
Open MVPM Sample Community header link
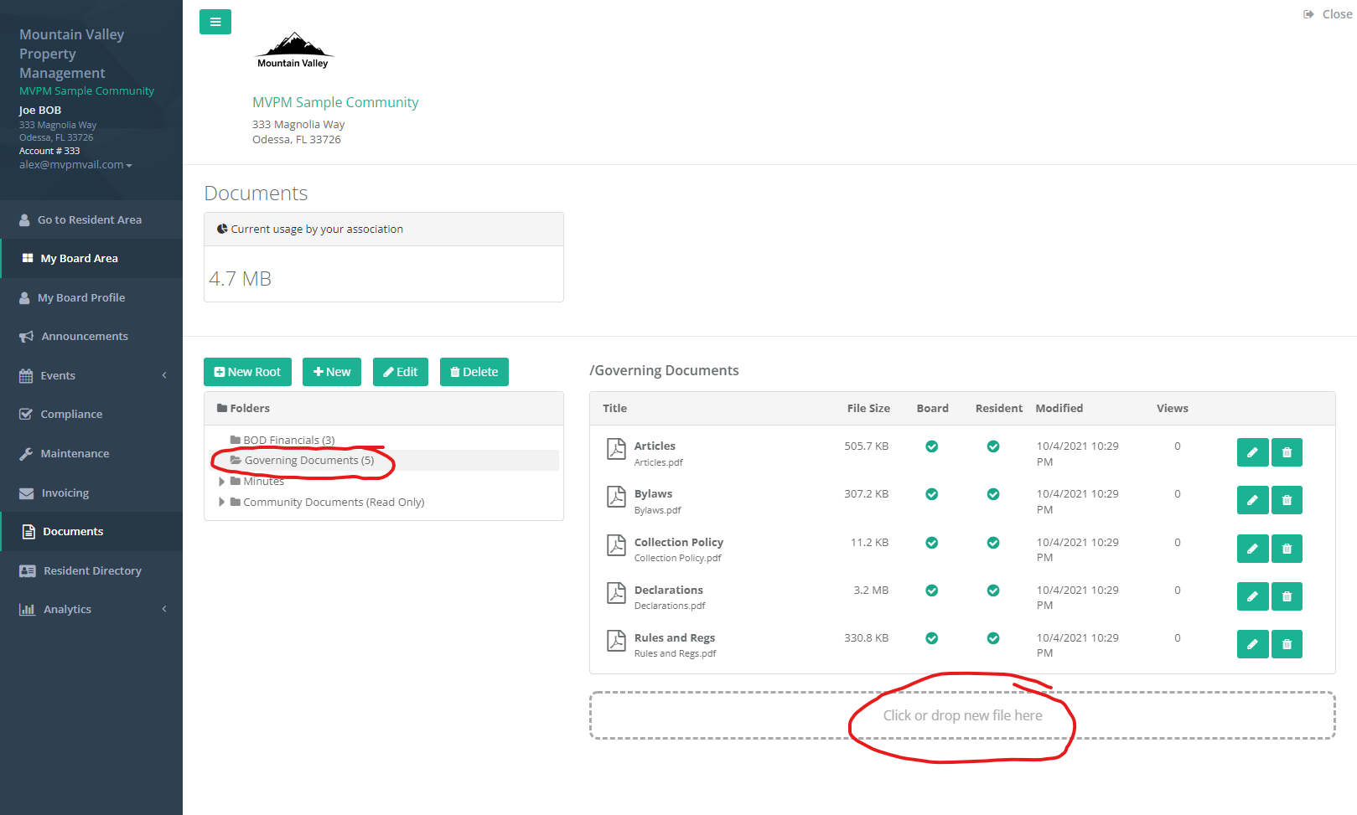click(335, 102)
